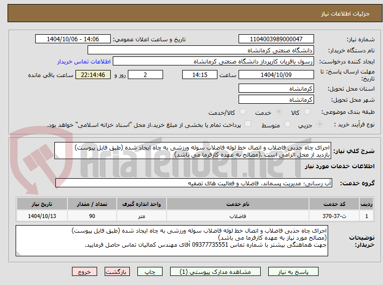This screenshot has height=285, width=383.
Task: Click the deadline time field 14:15
Action: tap(200, 75)
